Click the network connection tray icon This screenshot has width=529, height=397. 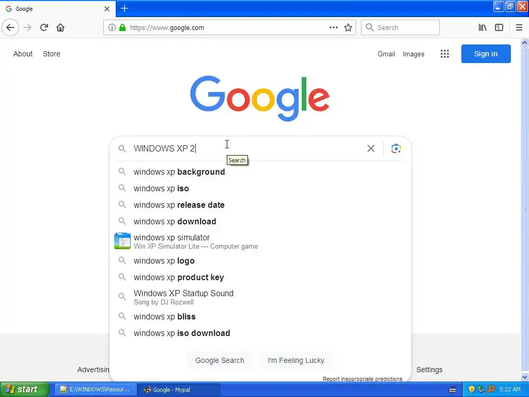tap(481, 389)
